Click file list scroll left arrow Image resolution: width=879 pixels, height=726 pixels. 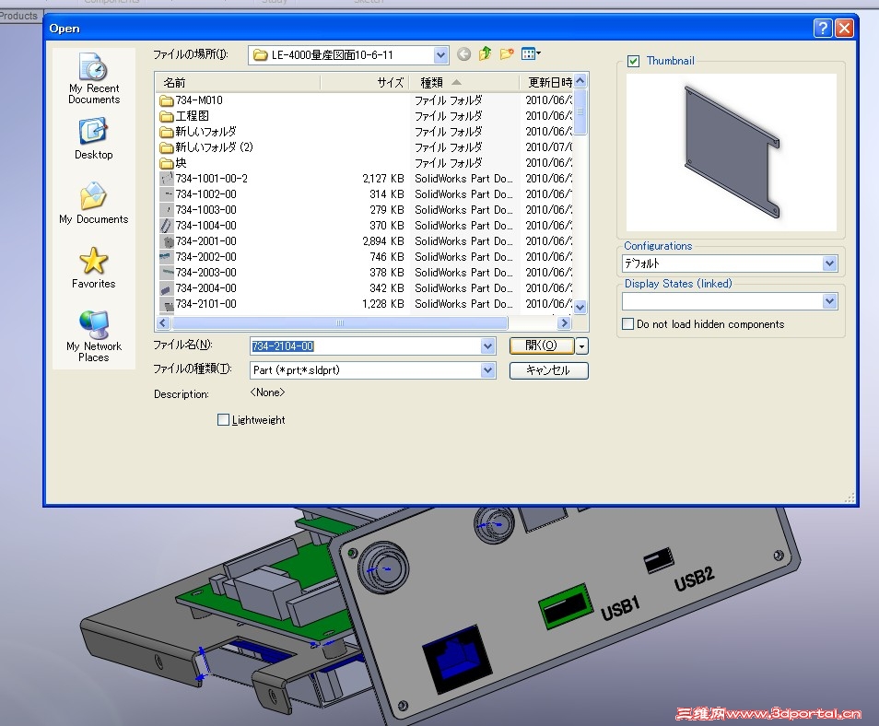click(x=163, y=322)
